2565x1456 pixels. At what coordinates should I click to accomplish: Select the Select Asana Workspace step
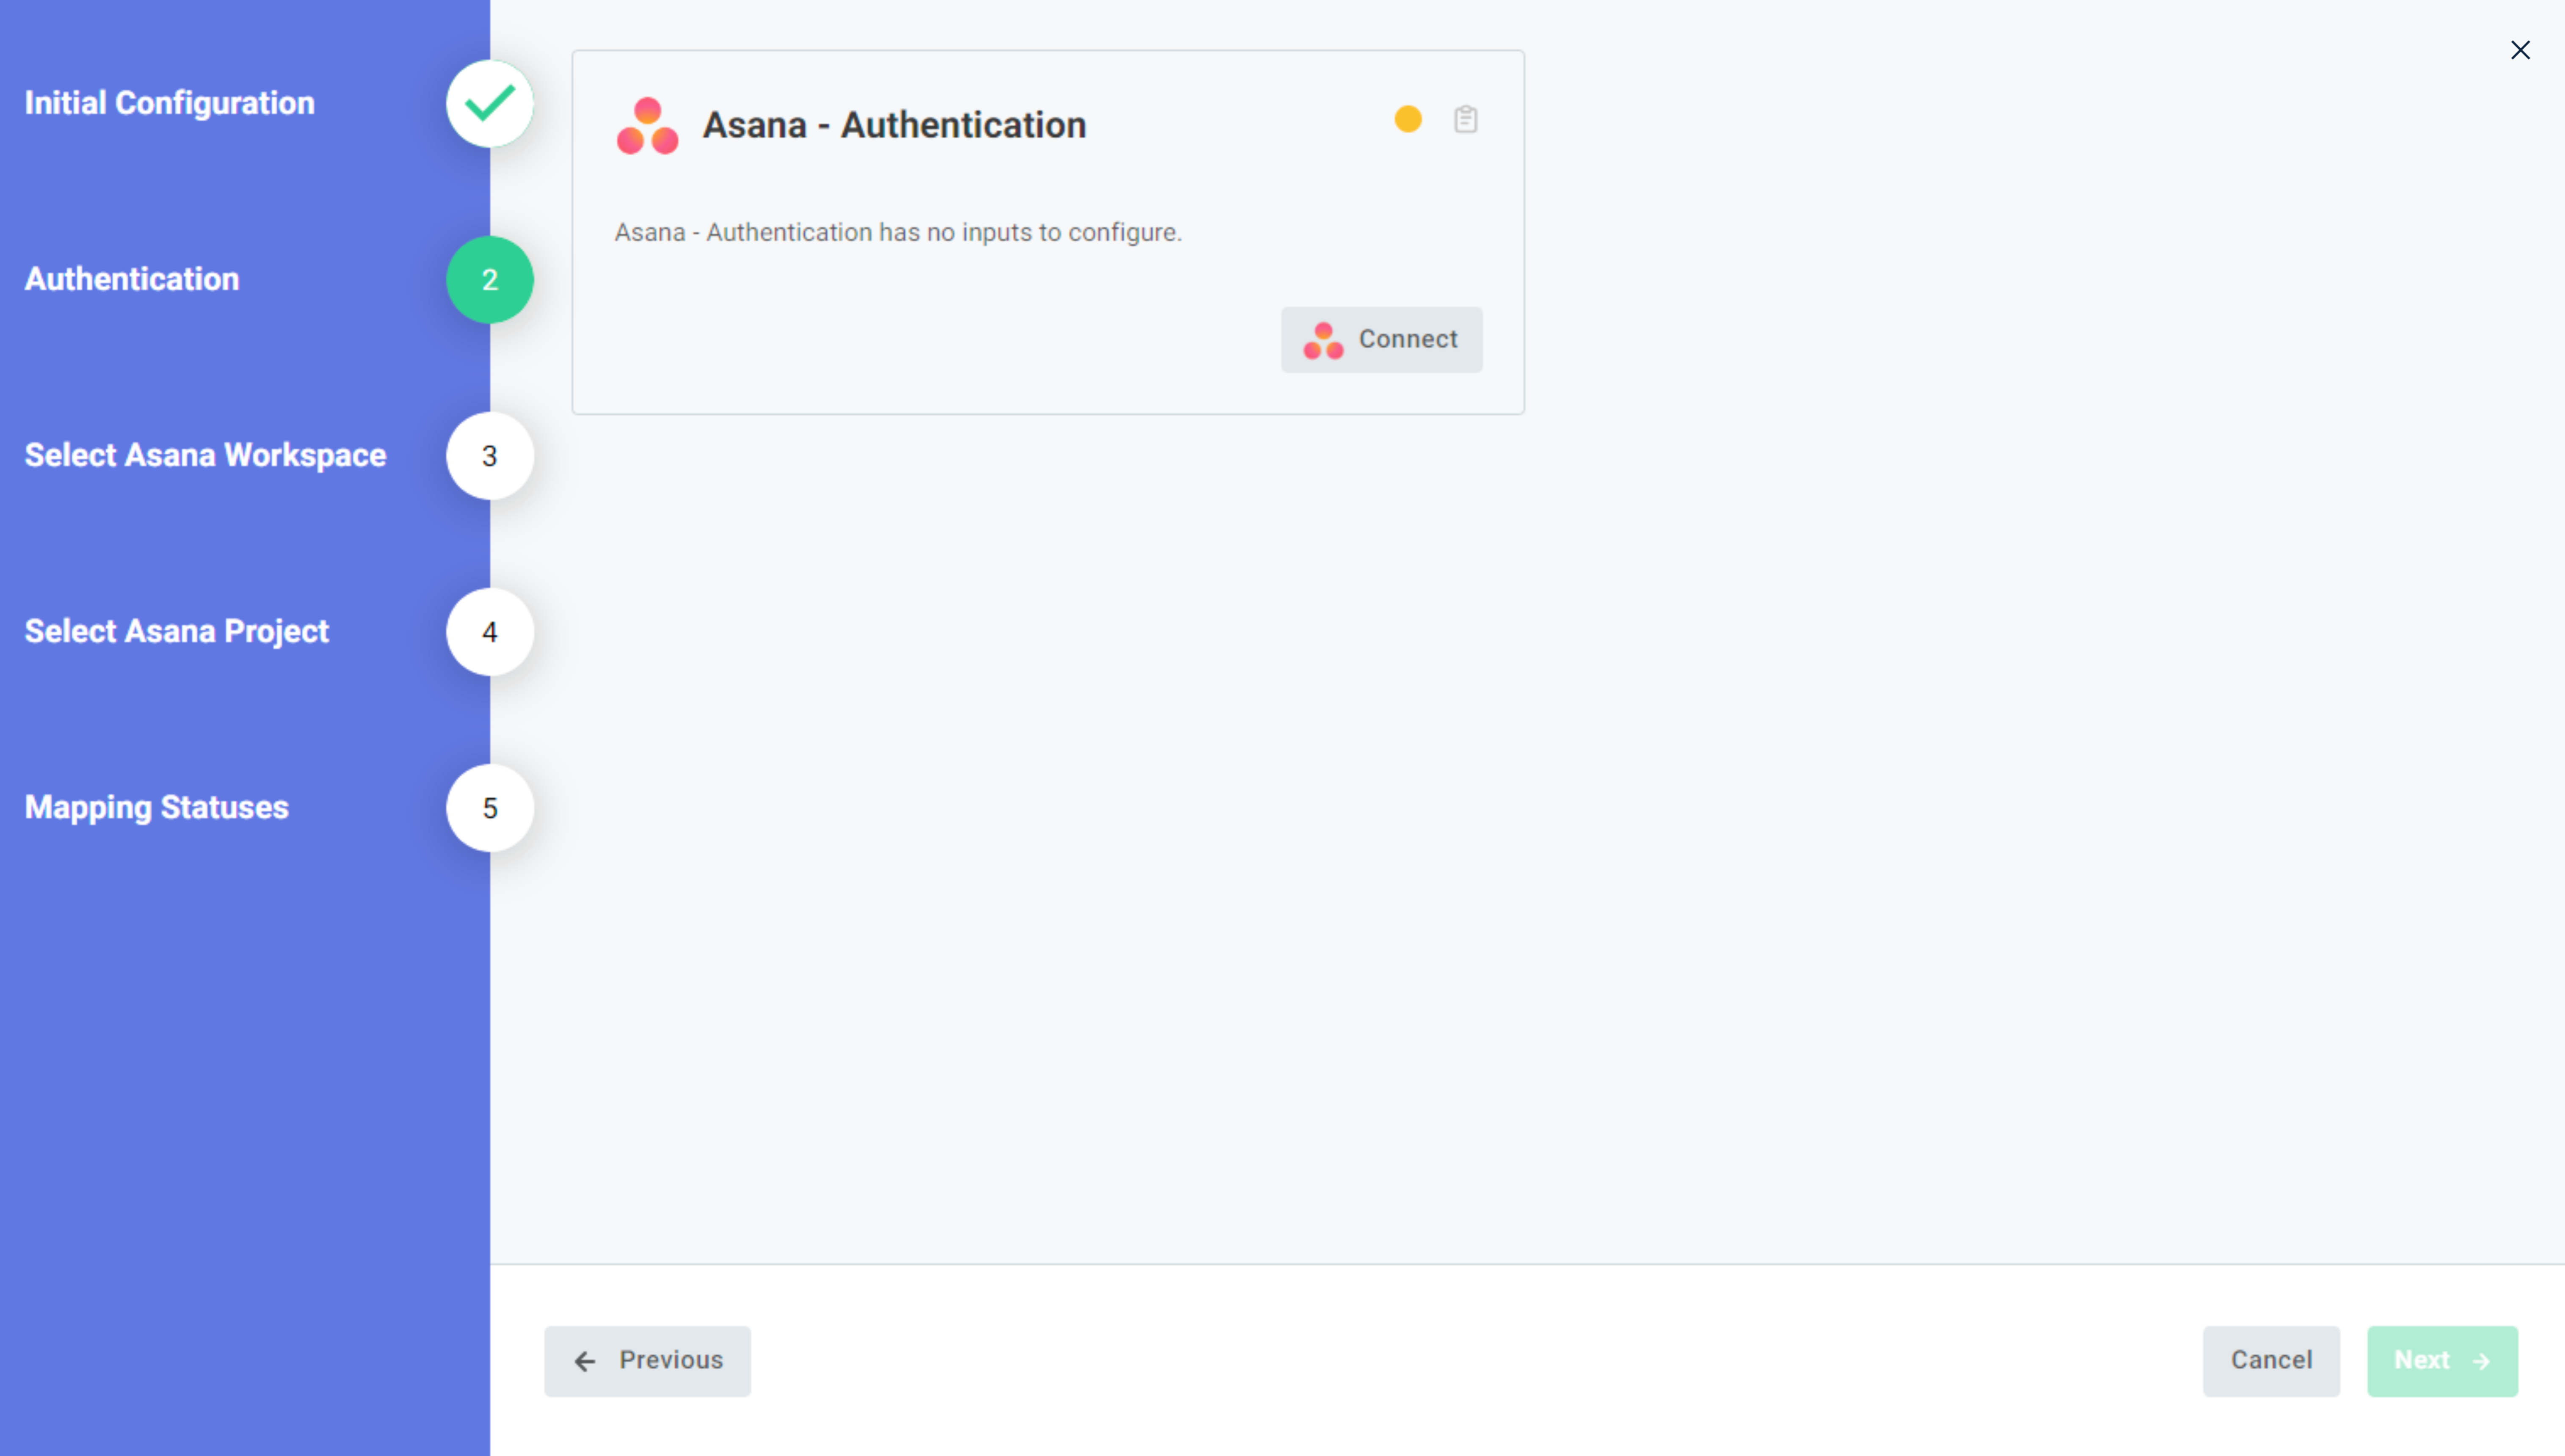[204, 456]
